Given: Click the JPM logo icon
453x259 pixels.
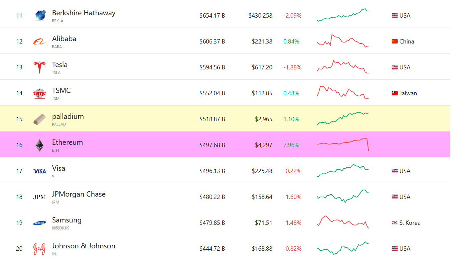Looking at the screenshot, I should point(40,197).
